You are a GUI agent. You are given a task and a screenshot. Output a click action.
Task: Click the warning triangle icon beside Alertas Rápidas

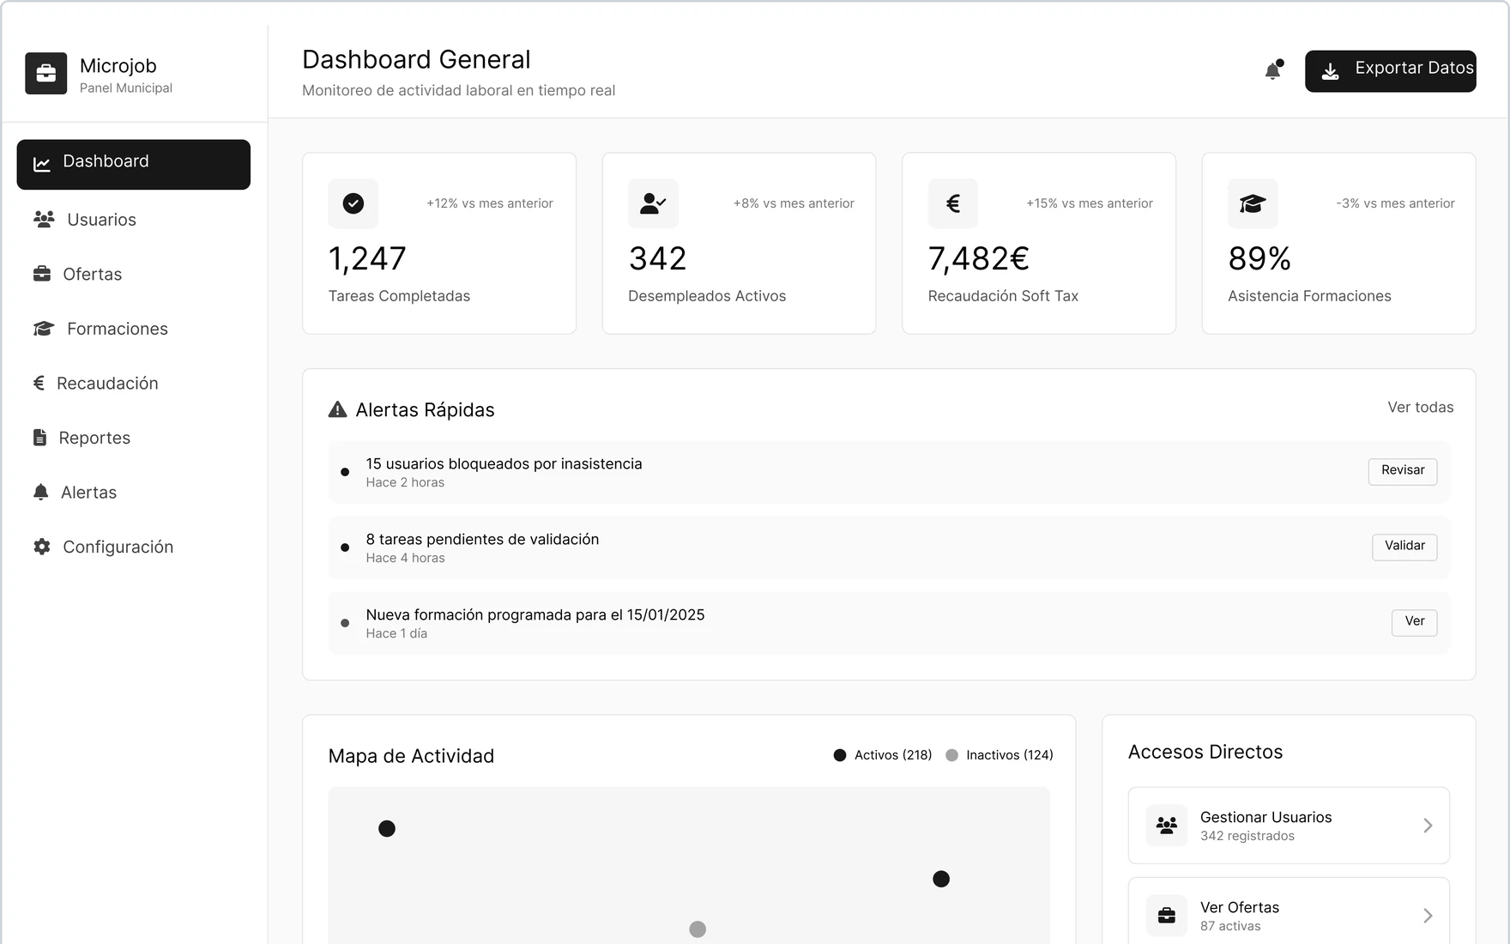[x=338, y=409]
